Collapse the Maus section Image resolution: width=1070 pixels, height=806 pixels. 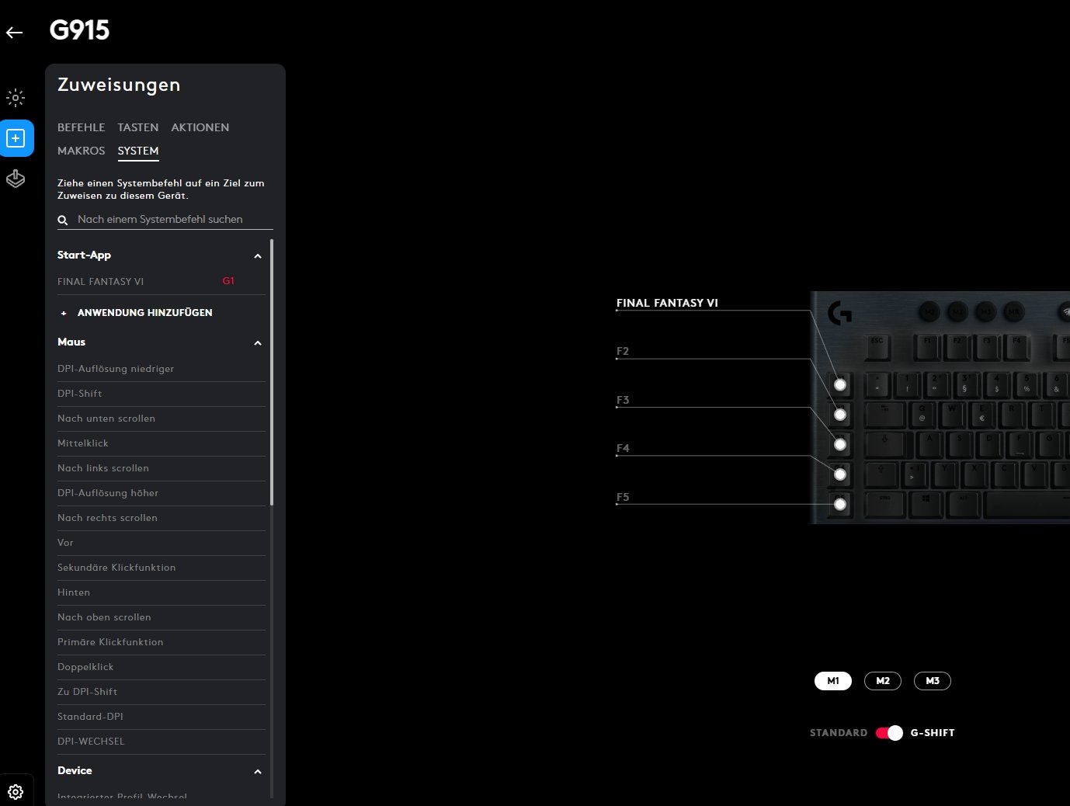[x=258, y=343]
